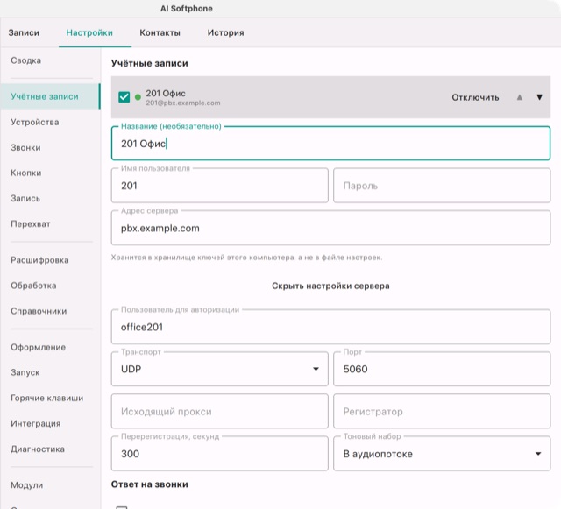Click the green status dot of 201 Офис
The image size is (561, 509).
click(x=138, y=97)
